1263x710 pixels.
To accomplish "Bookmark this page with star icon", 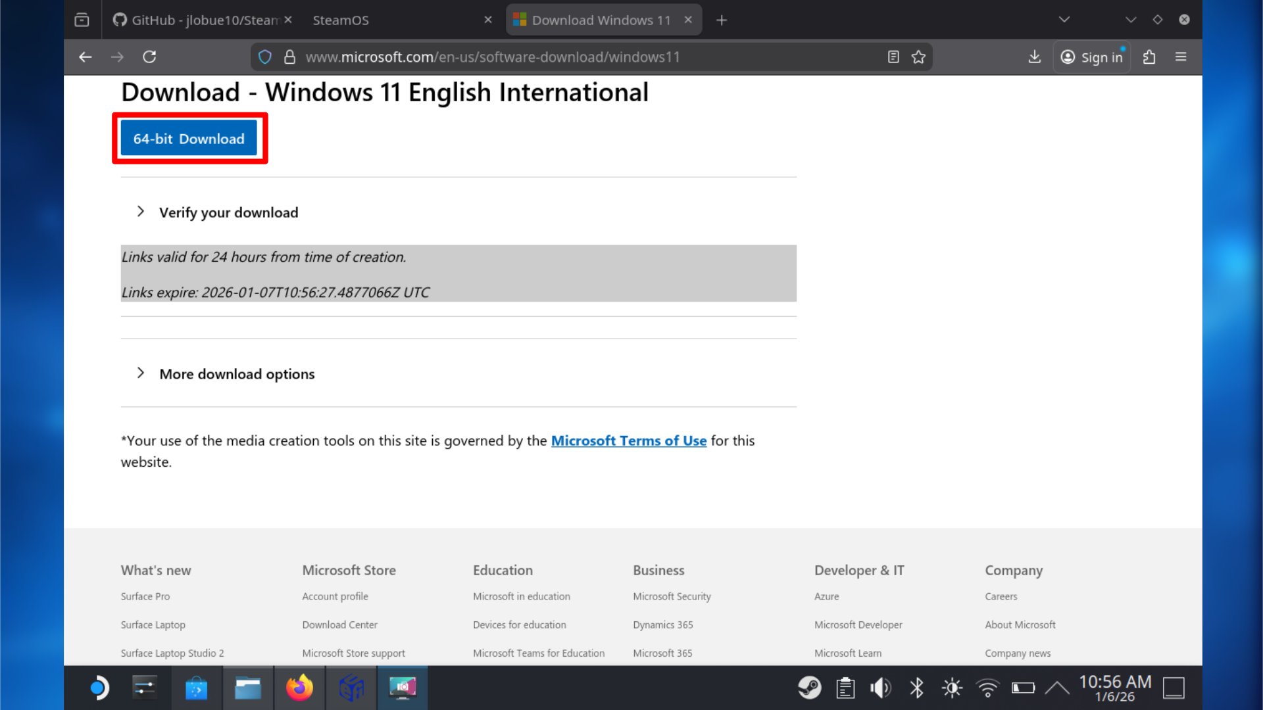I will [x=918, y=57].
